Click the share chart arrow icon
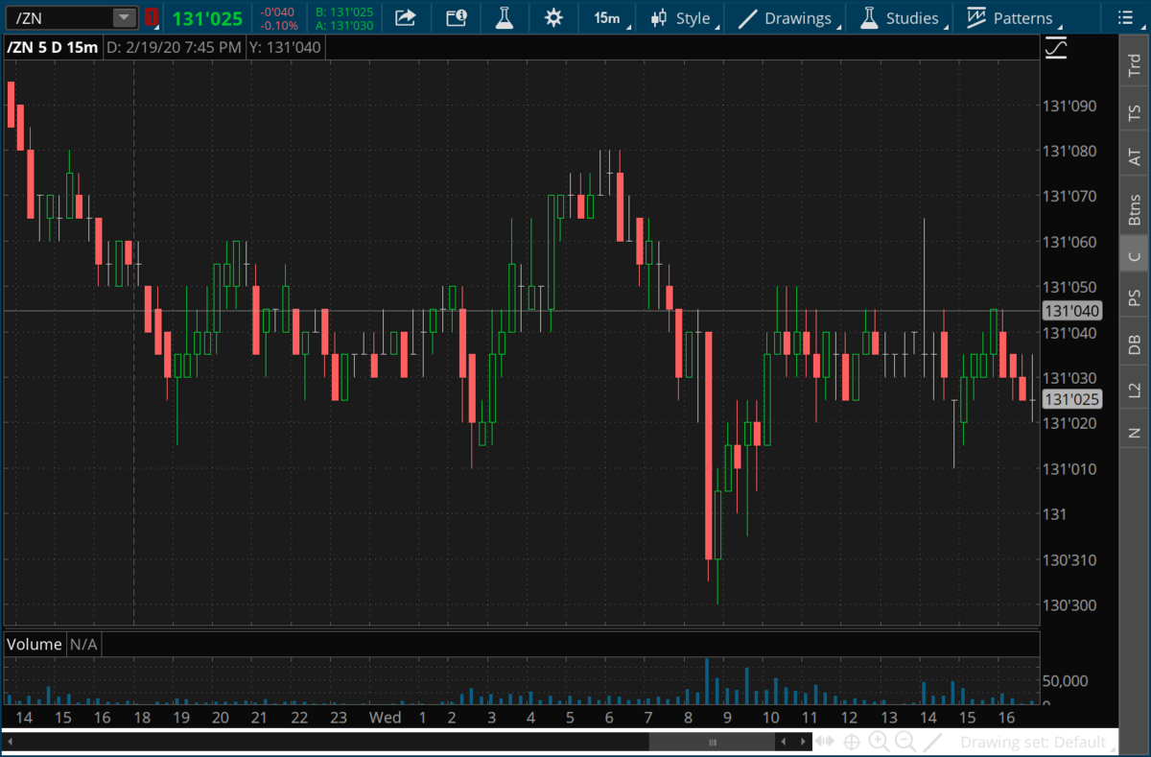The width and height of the screenshot is (1151, 757). 406,17
